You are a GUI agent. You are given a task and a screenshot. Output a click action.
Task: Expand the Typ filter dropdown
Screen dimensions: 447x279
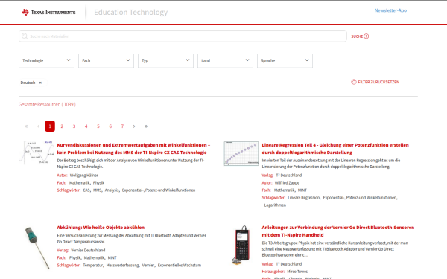[x=165, y=61]
